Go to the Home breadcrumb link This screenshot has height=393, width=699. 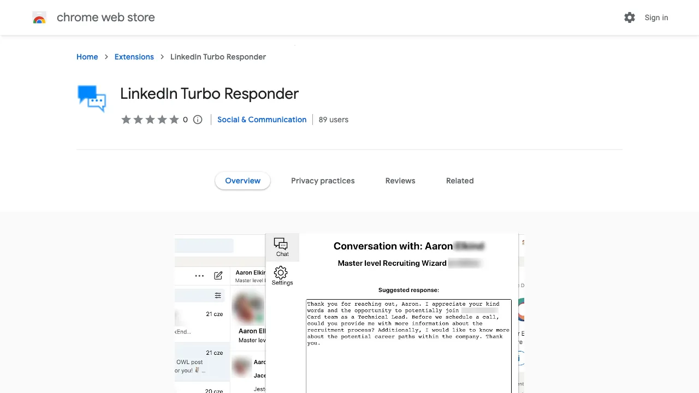[87, 57]
